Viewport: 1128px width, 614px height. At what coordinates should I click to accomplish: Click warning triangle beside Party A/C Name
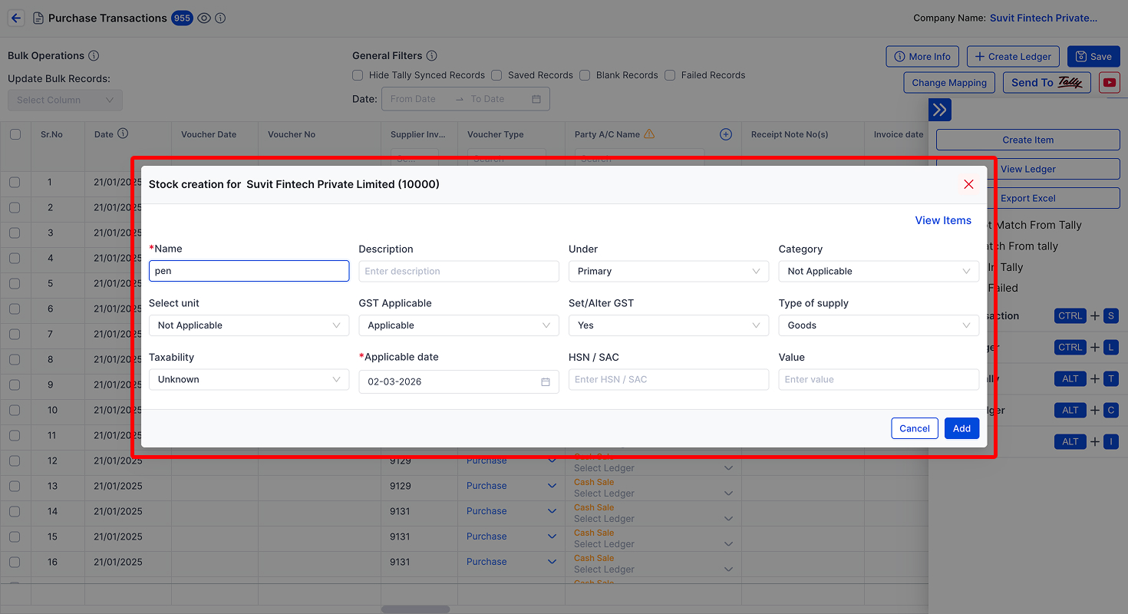649,134
